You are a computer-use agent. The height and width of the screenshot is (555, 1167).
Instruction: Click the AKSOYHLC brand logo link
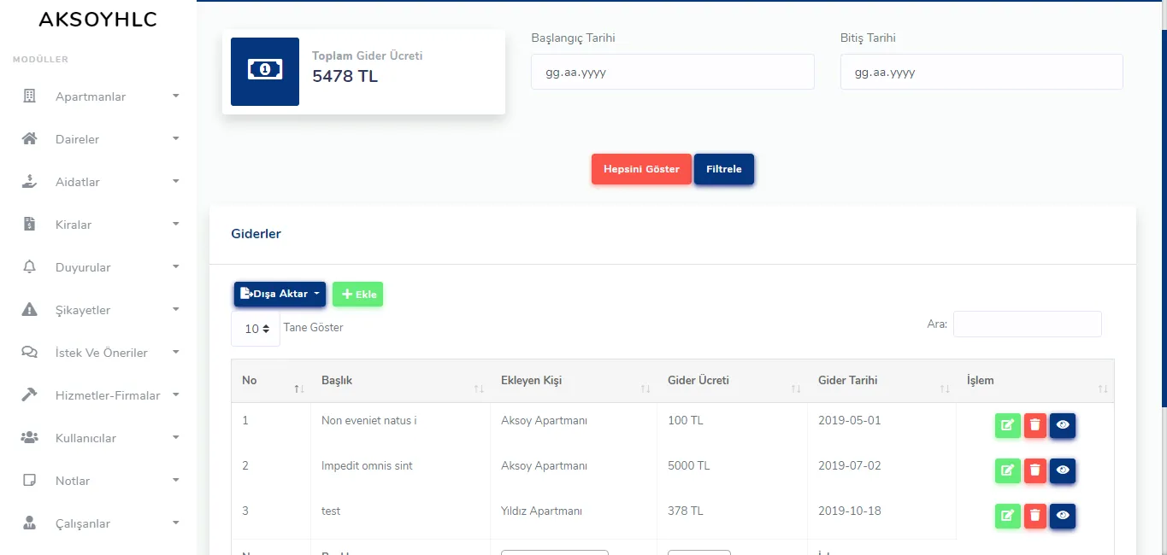pos(98,20)
